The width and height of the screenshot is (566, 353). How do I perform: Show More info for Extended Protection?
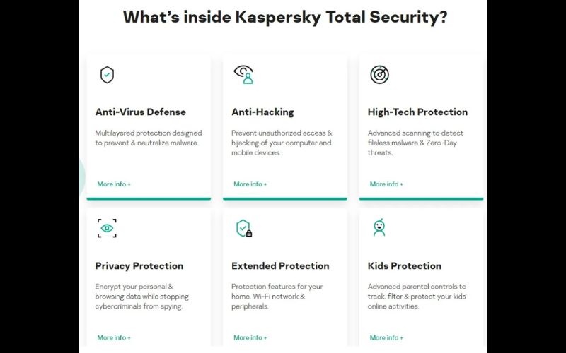pos(250,337)
